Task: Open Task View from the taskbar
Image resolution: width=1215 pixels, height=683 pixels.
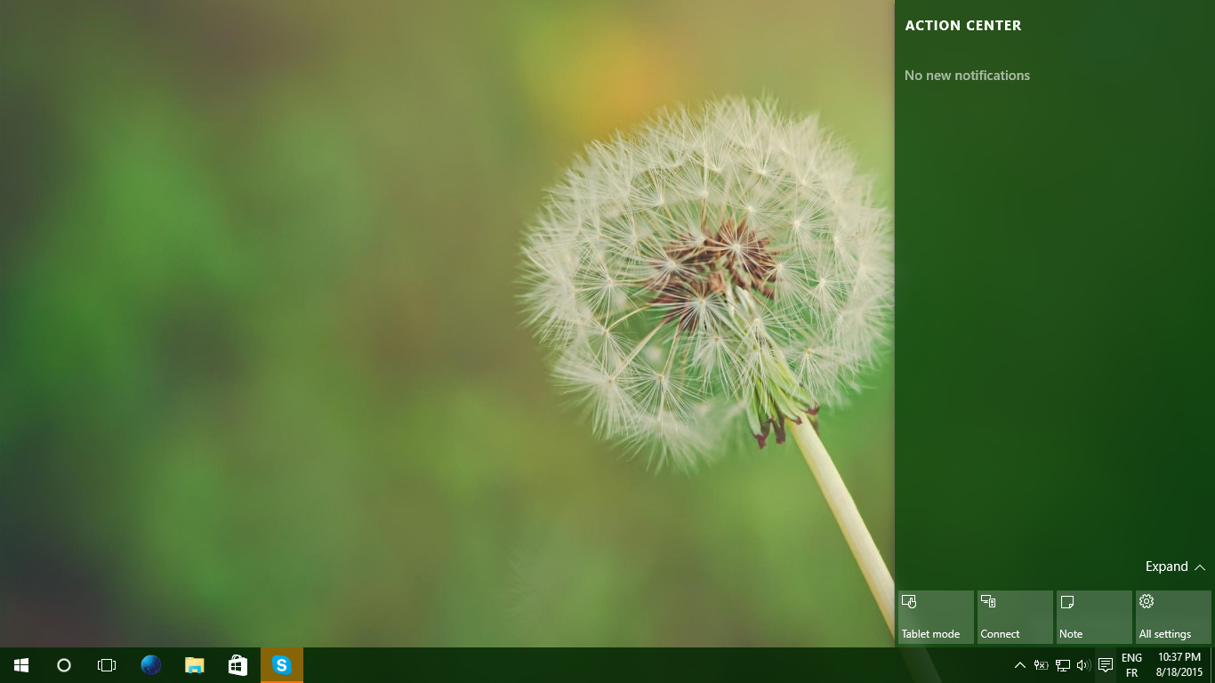Action: 107,665
